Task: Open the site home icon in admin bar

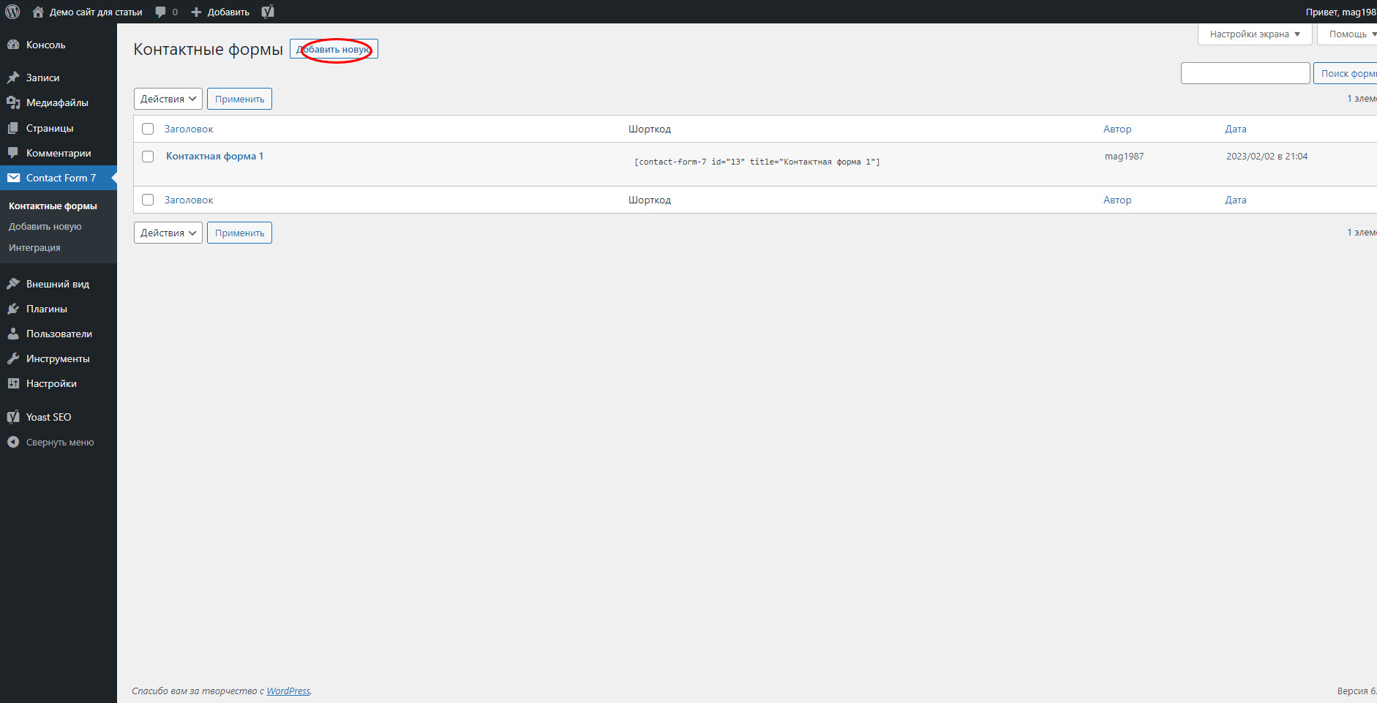Action: [38, 12]
